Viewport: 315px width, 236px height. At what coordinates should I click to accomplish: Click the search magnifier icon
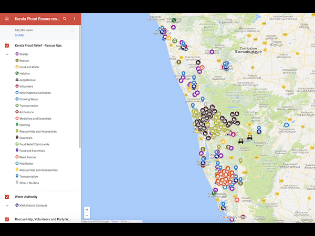coord(65,19)
